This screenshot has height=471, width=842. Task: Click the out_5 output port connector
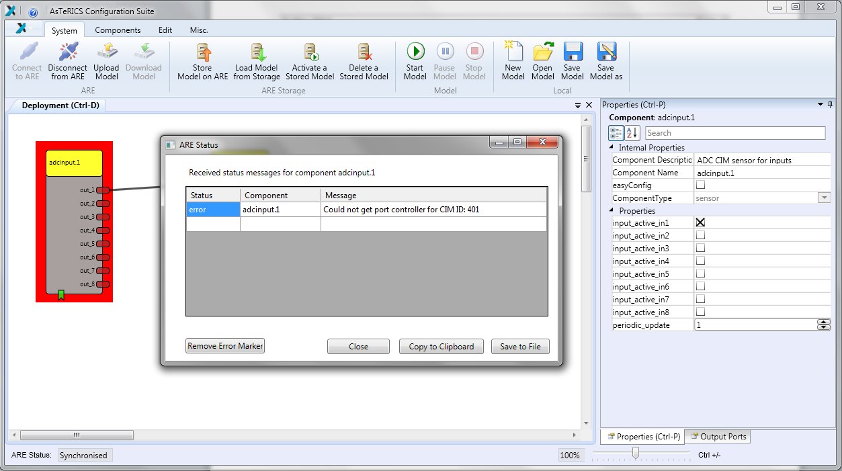pyautogui.click(x=103, y=244)
